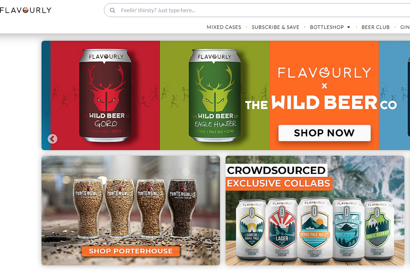Go to previous carousel slide arrow
The image size is (410, 271).
click(x=52, y=139)
